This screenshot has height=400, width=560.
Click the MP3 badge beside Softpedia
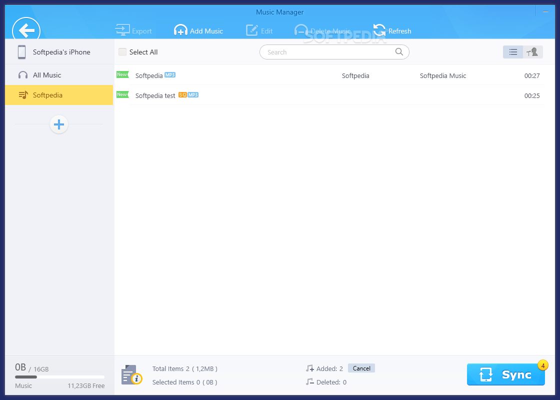click(170, 75)
